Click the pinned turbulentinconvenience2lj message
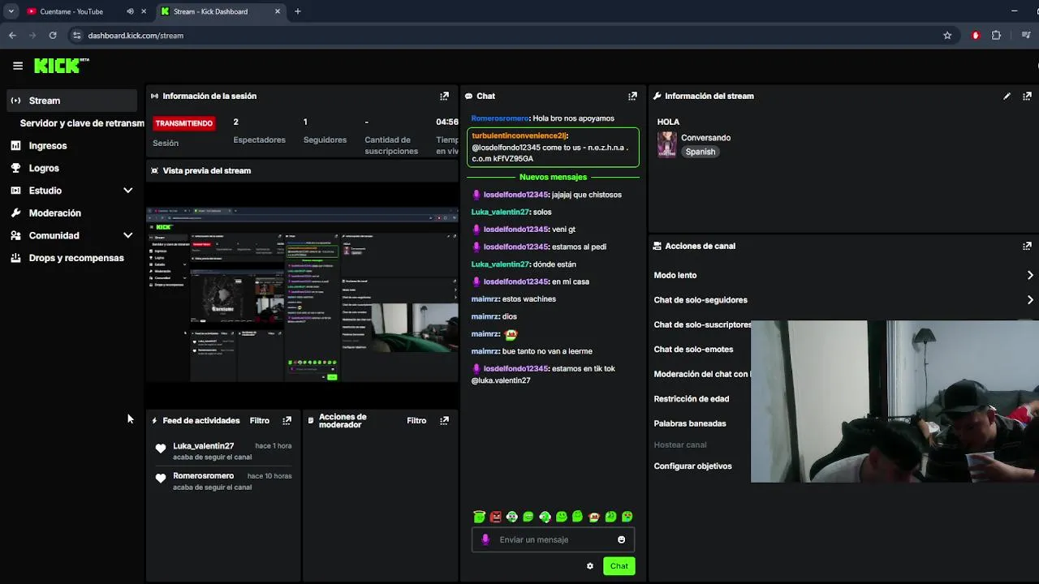Screen dimensions: 1039x584 click(554, 147)
